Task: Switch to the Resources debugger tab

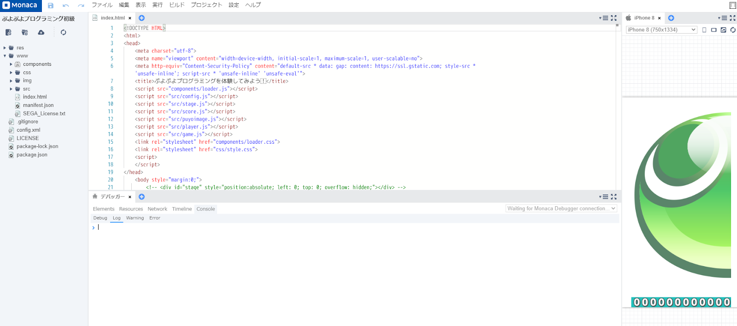Action: (131, 209)
